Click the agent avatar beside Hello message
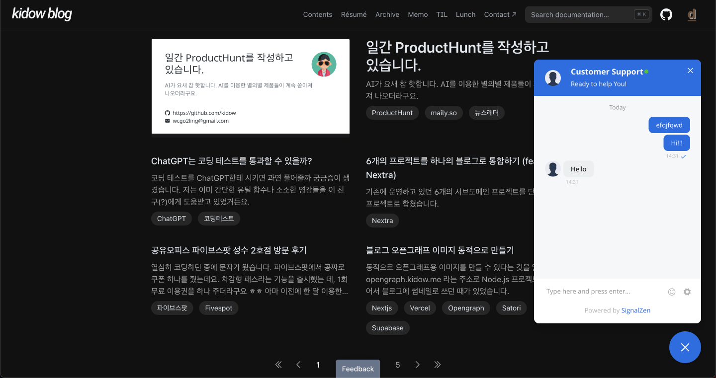The image size is (716, 378). click(553, 169)
